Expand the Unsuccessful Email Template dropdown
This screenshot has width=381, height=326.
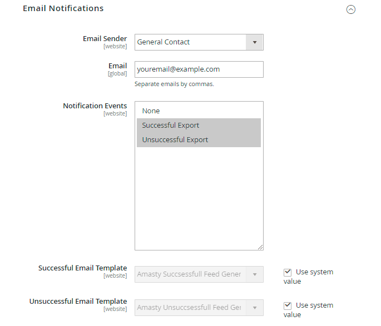coord(199,308)
